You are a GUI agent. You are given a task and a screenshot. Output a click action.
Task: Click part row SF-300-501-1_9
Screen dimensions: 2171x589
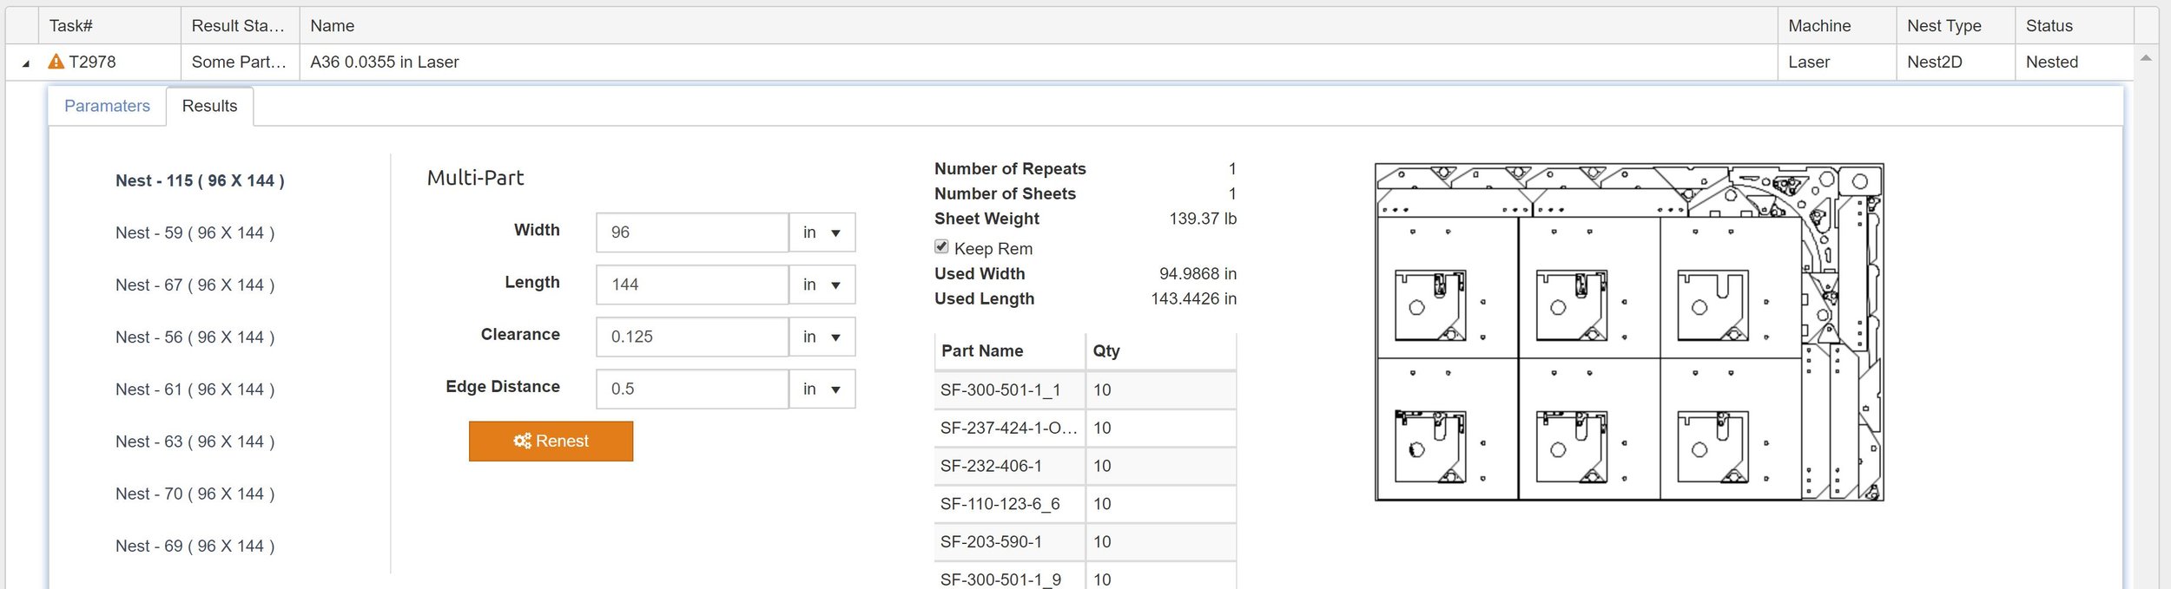[1085, 578]
